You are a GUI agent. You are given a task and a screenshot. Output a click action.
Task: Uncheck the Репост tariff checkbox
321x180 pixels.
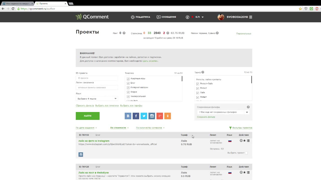coord(198,88)
